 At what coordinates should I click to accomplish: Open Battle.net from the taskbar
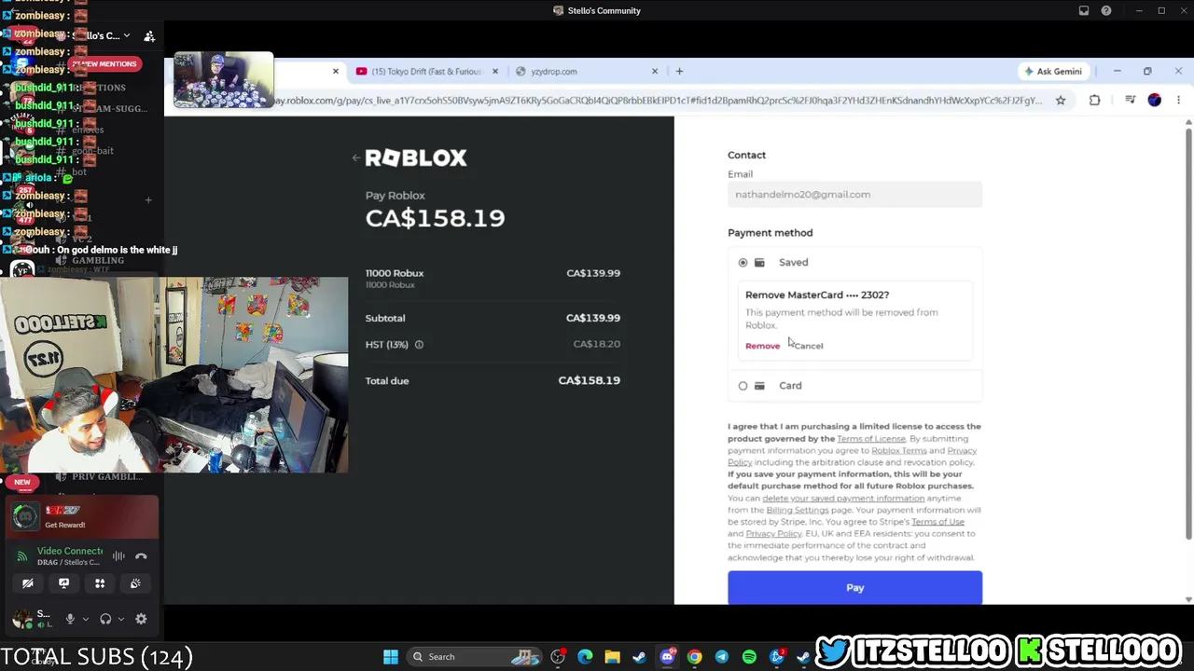point(776,657)
